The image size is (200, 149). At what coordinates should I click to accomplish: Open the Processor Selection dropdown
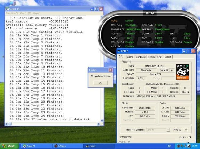[x=158, y=130]
